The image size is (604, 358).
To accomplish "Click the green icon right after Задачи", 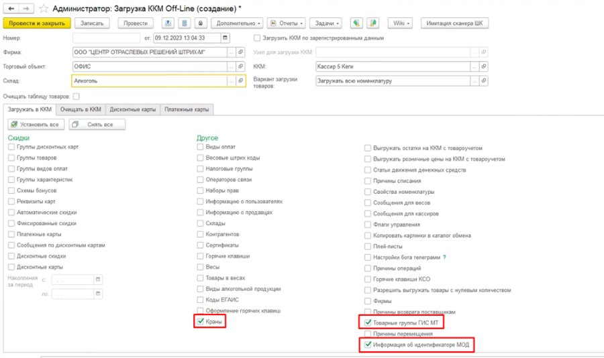I will 356,23.
